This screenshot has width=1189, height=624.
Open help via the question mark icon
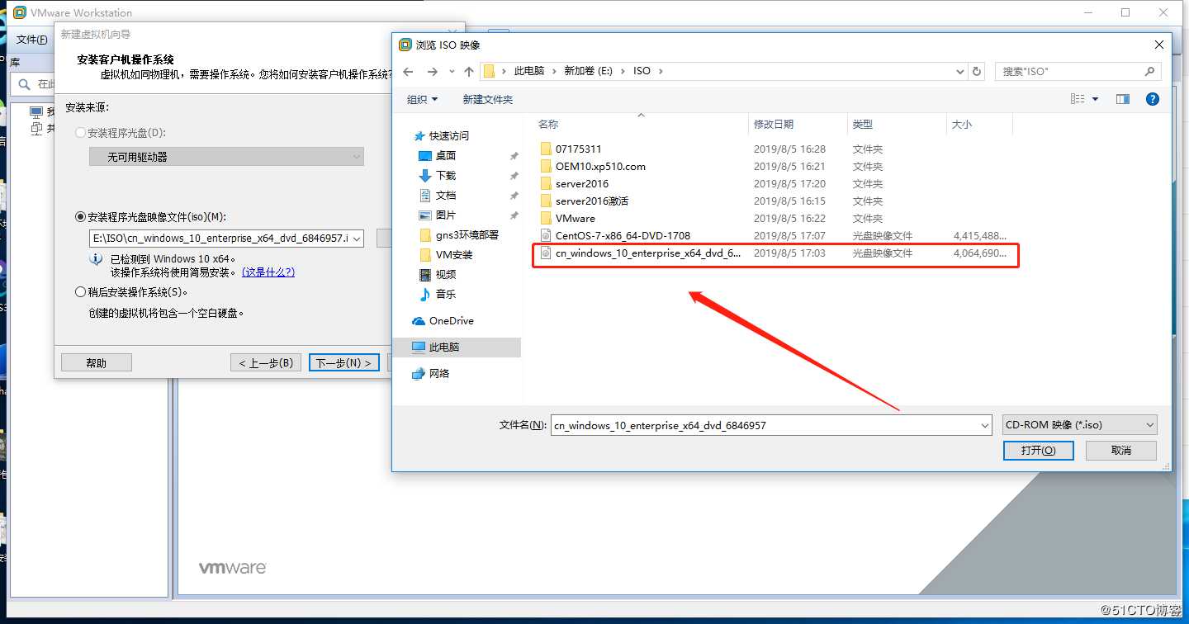(x=1153, y=99)
